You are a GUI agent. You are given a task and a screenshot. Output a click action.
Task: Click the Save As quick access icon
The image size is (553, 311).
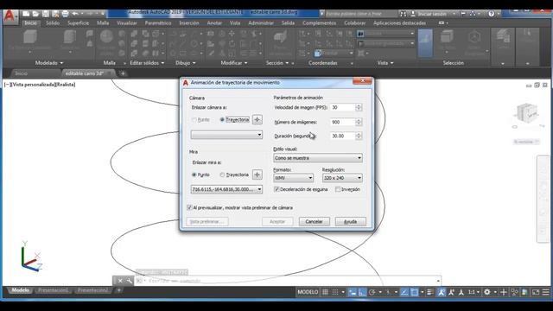(55, 14)
